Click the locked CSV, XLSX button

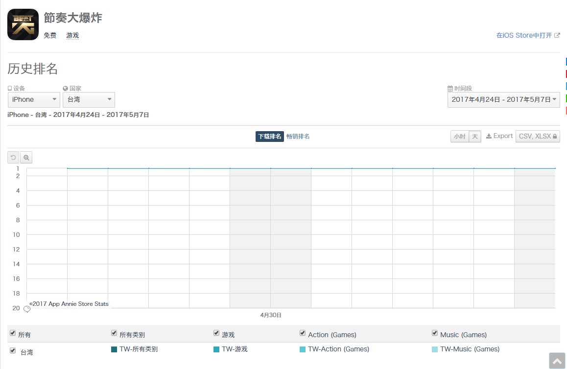(538, 137)
